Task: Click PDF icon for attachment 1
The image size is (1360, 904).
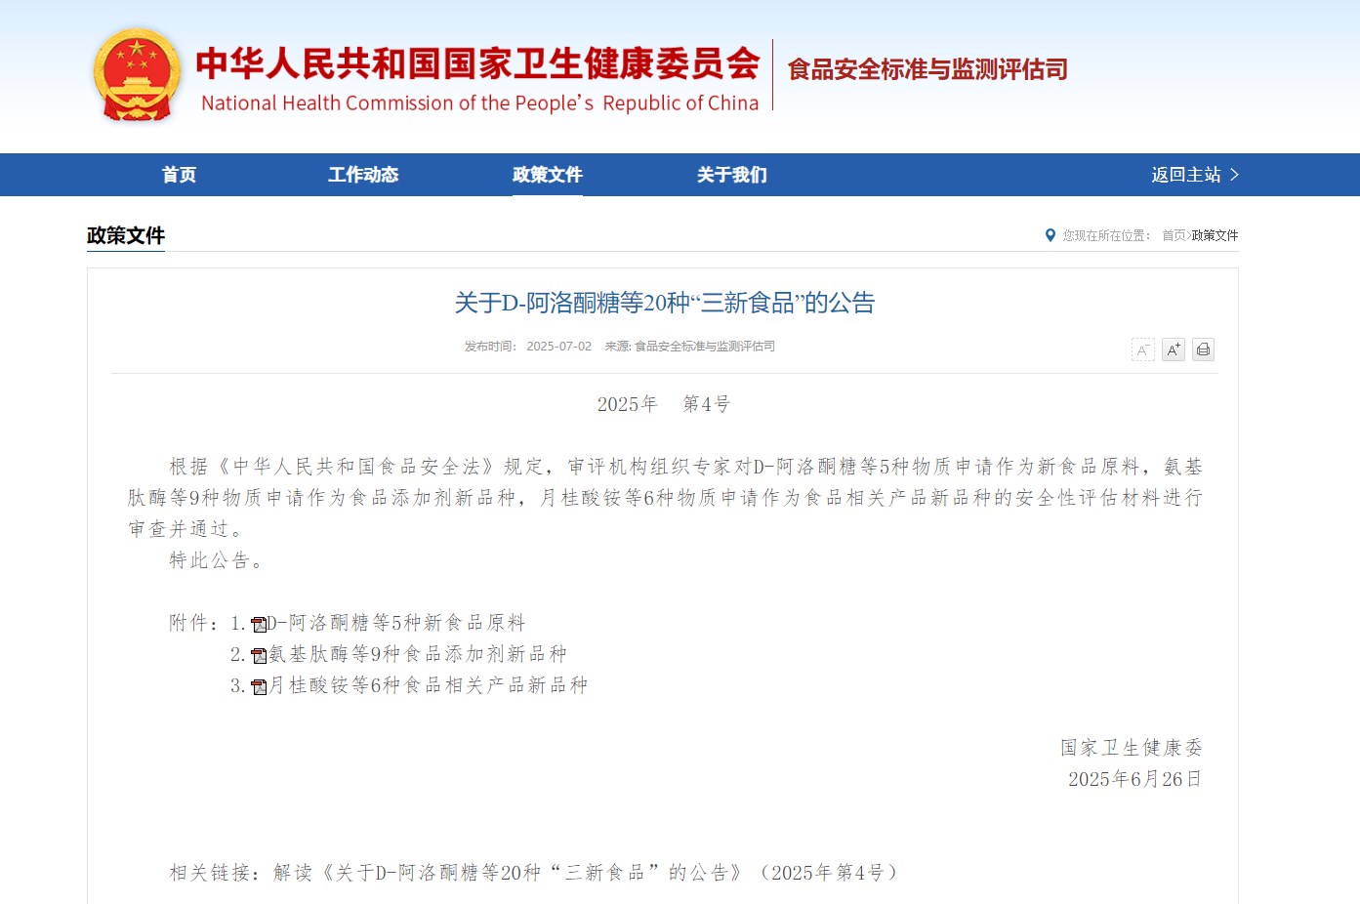Action: coord(259,625)
